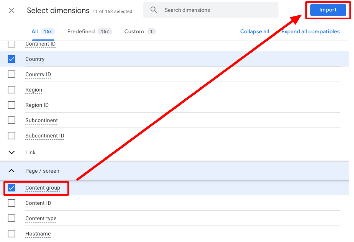Click the Collapse all link
Image resolution: width=354 pixels, height=242 pixels.
point(254,31)
